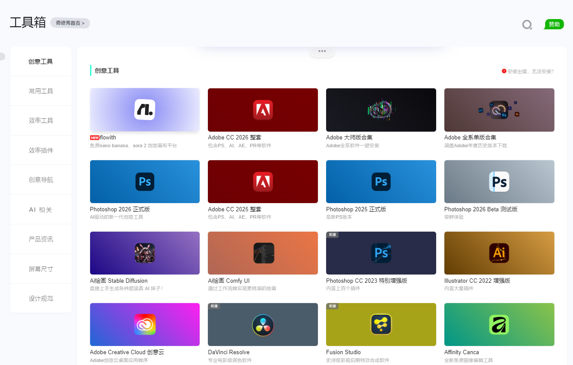573x365 pixels.
Task: Click the DaVinci Resolve icon
Action: [263, 324]
